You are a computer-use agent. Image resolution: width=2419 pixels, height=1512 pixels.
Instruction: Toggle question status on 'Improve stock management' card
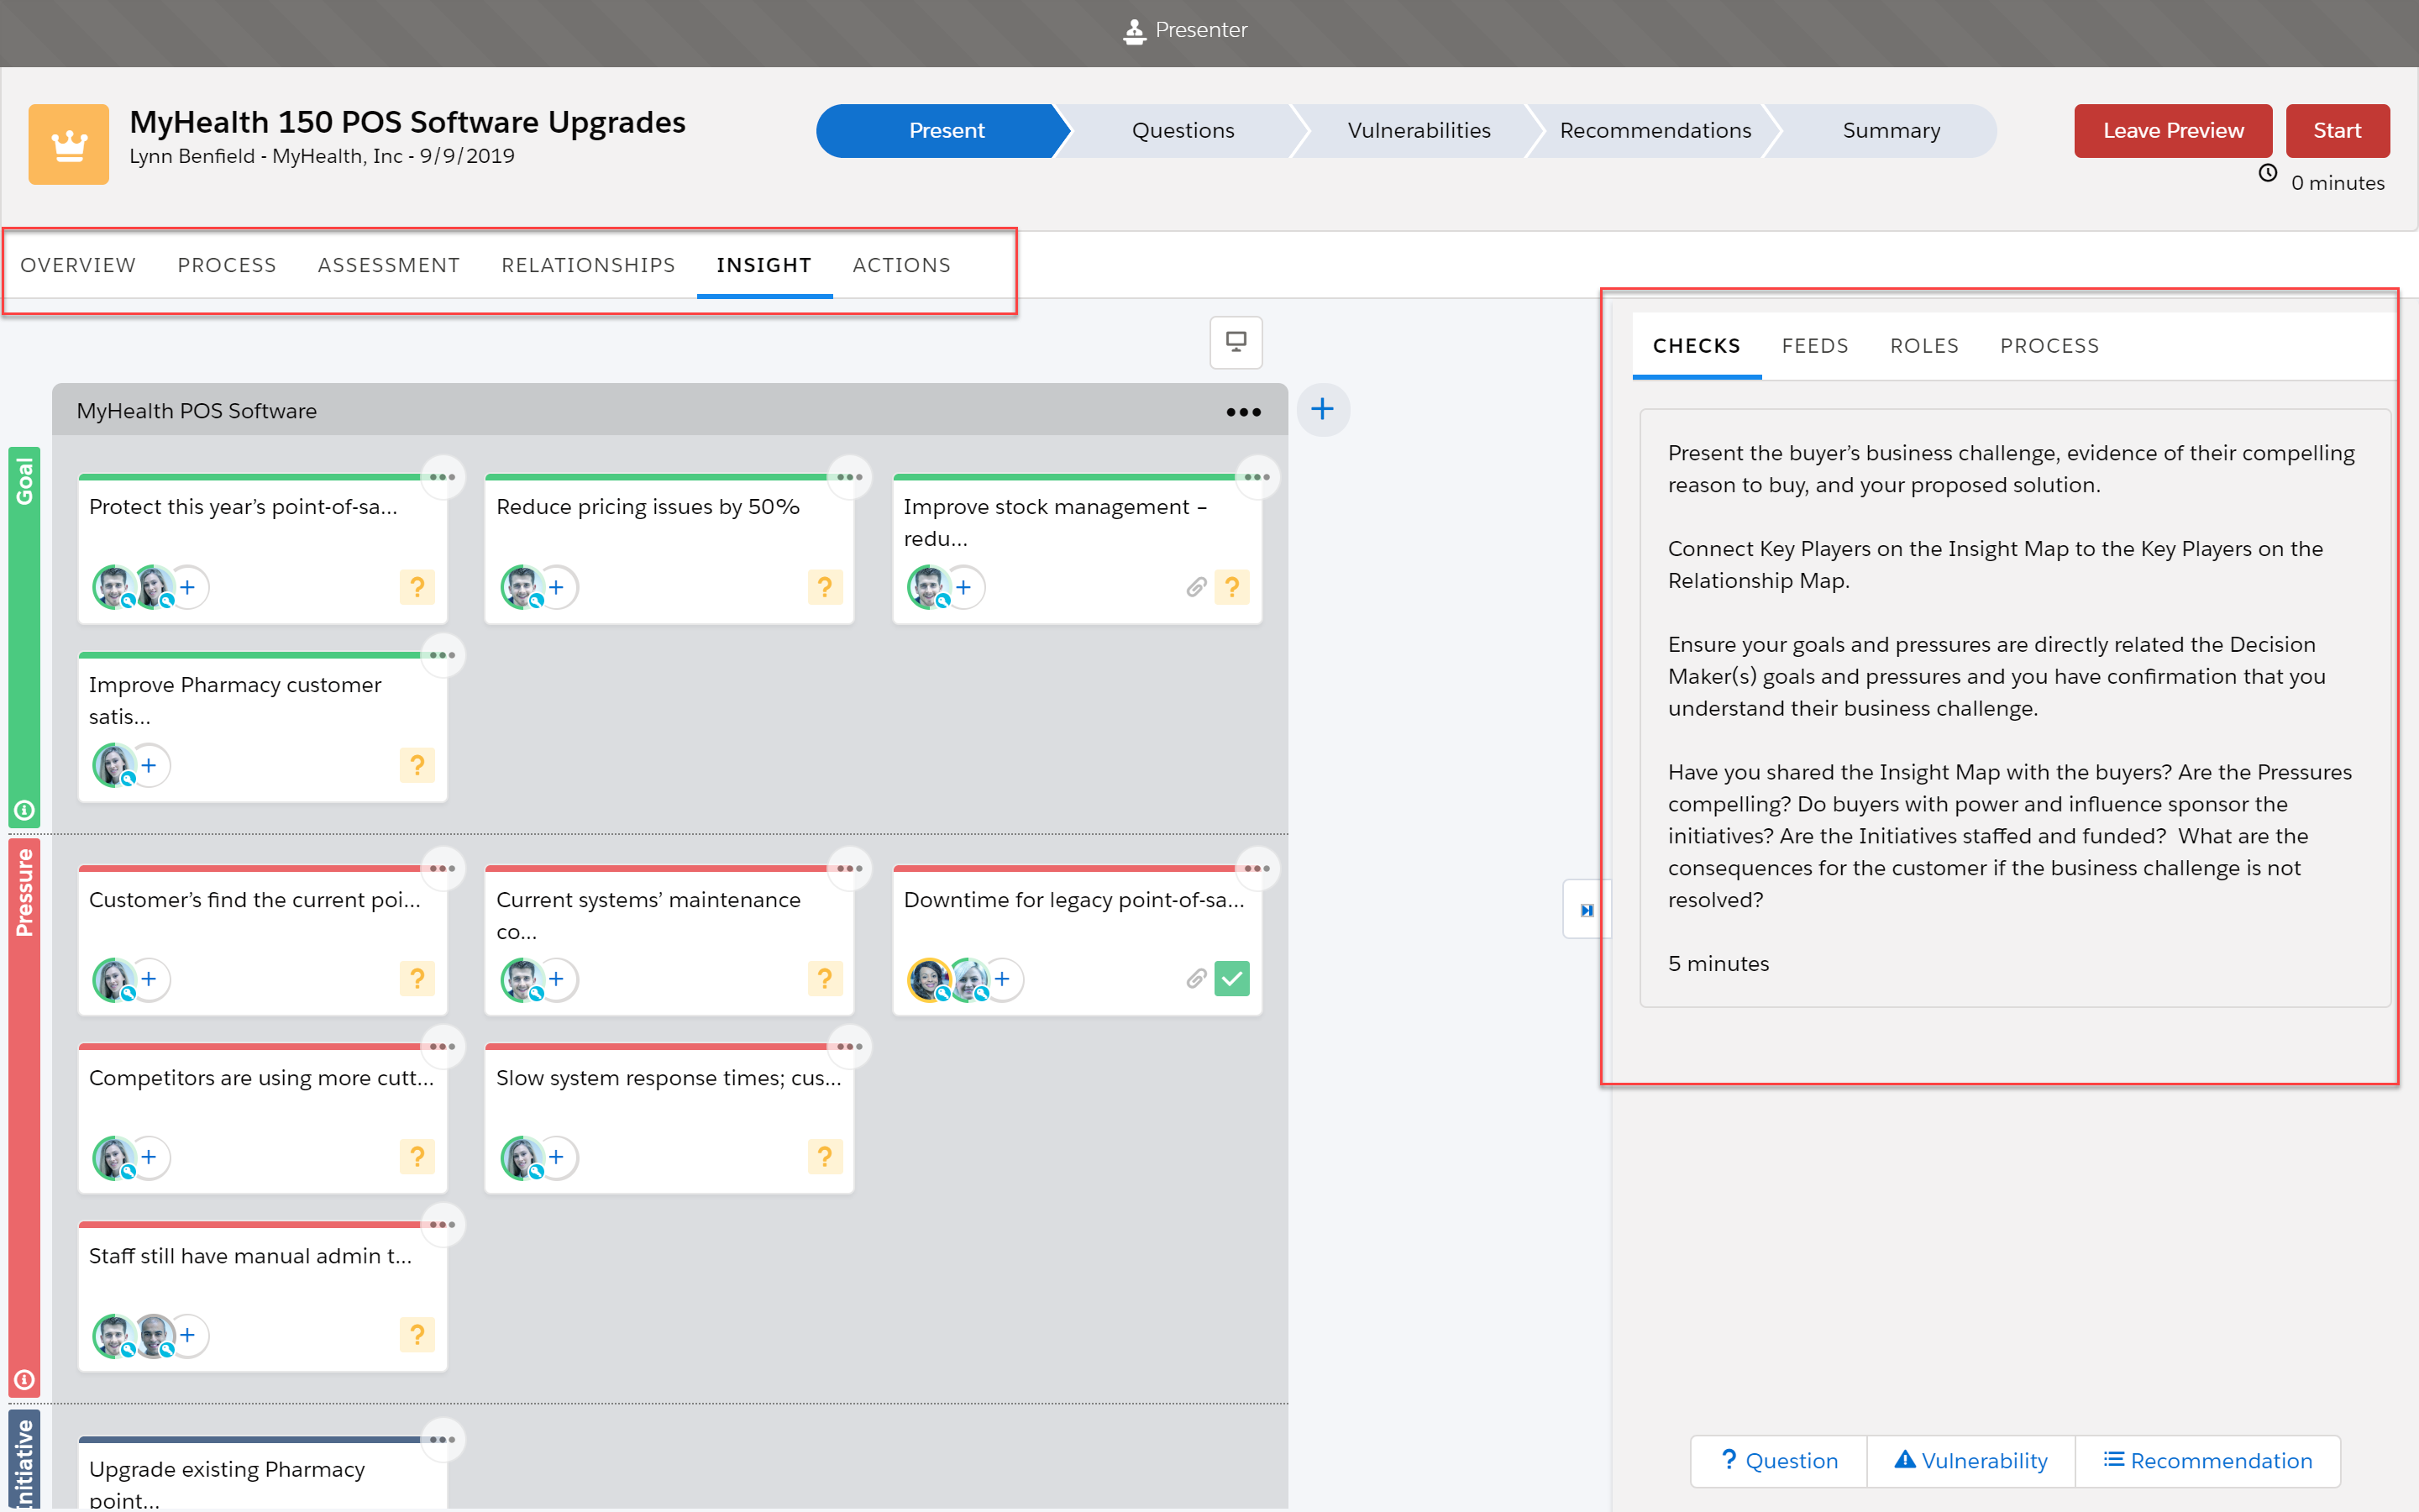(1231, 587)
